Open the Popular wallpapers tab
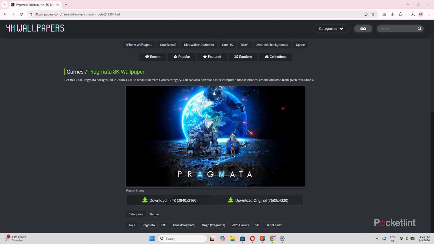This screenshot has height=244, width=434. tap(182, 57)
